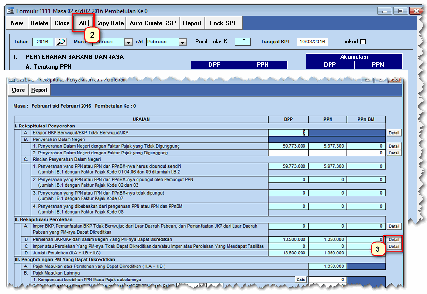Click the magnifier search icon beside Tahun

(61, 42)
